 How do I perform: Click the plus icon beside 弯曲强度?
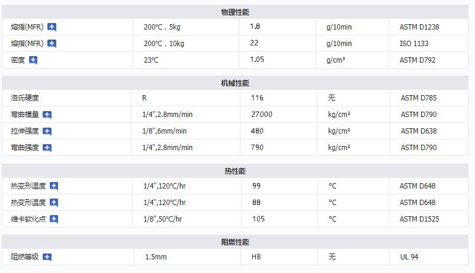pyautogui.click(x=47, y=148)
